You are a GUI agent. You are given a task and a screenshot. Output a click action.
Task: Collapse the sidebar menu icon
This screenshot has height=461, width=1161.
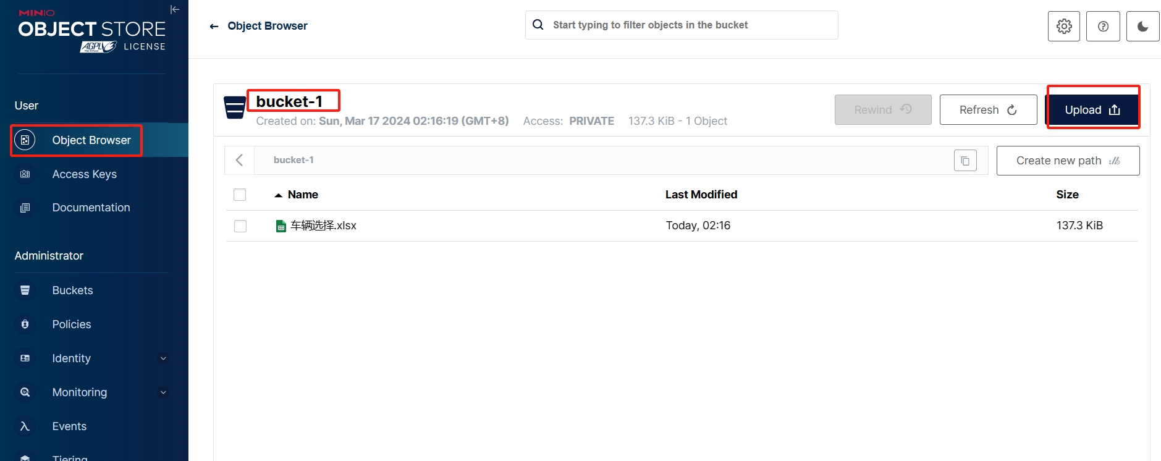tap(175, 9)
